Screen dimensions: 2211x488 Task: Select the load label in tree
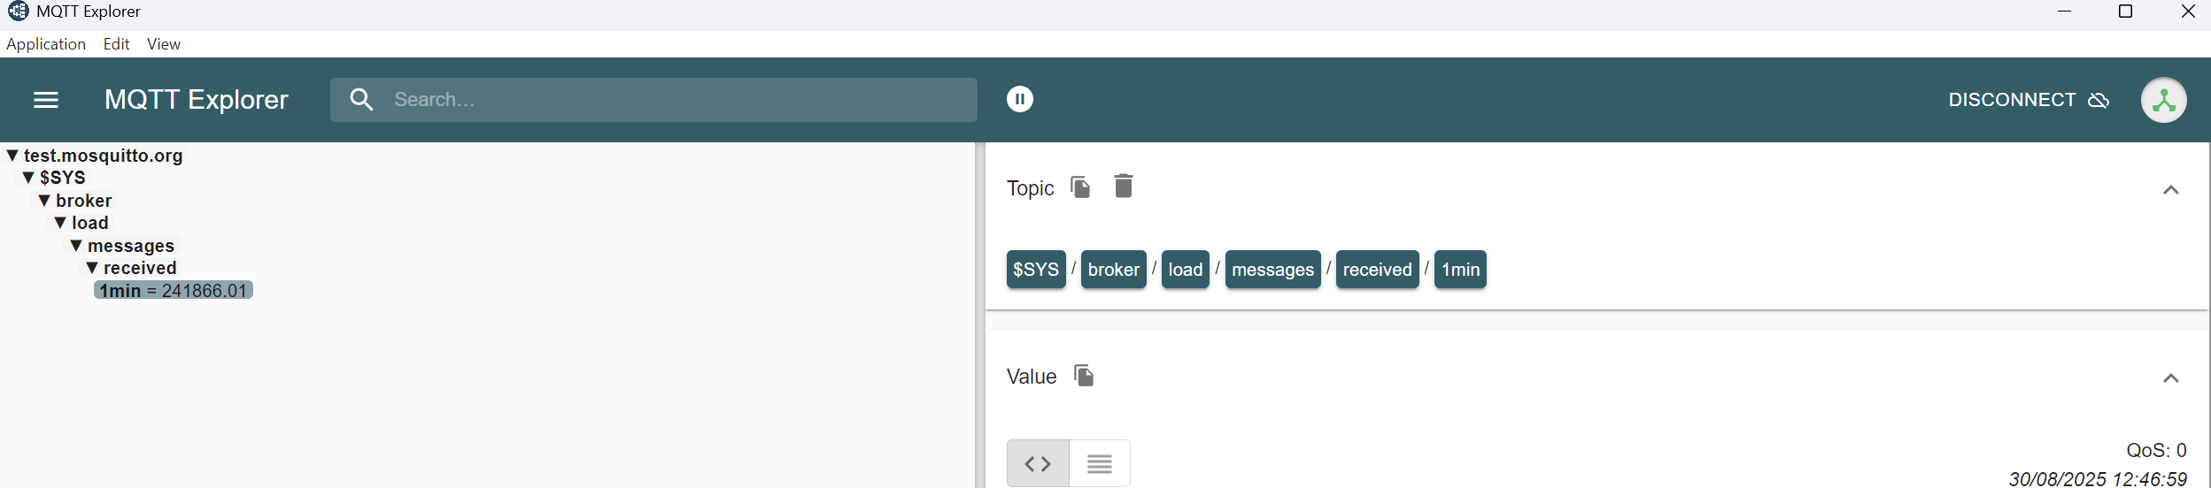(x=90, y=223)
